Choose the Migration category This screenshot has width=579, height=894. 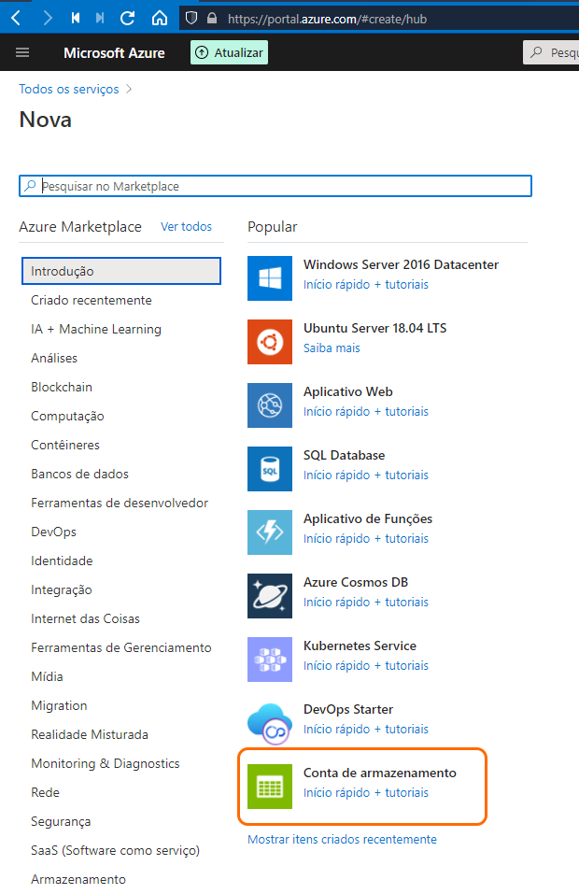[59, 706]
